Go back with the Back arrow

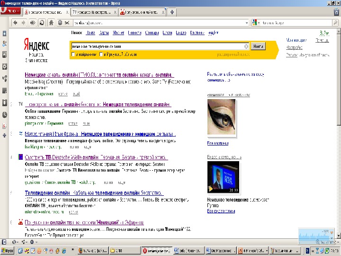[x=15, y=23]
